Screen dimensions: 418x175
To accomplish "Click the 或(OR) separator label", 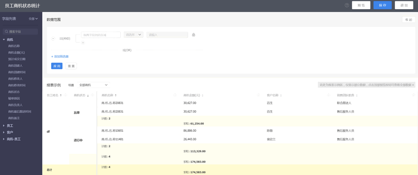I will point(127,50).
